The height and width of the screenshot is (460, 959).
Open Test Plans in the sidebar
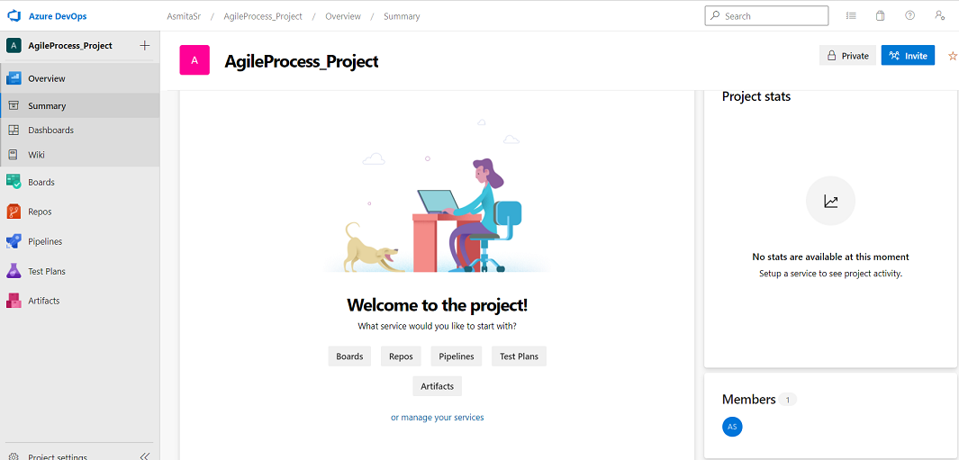coord(47,271)
